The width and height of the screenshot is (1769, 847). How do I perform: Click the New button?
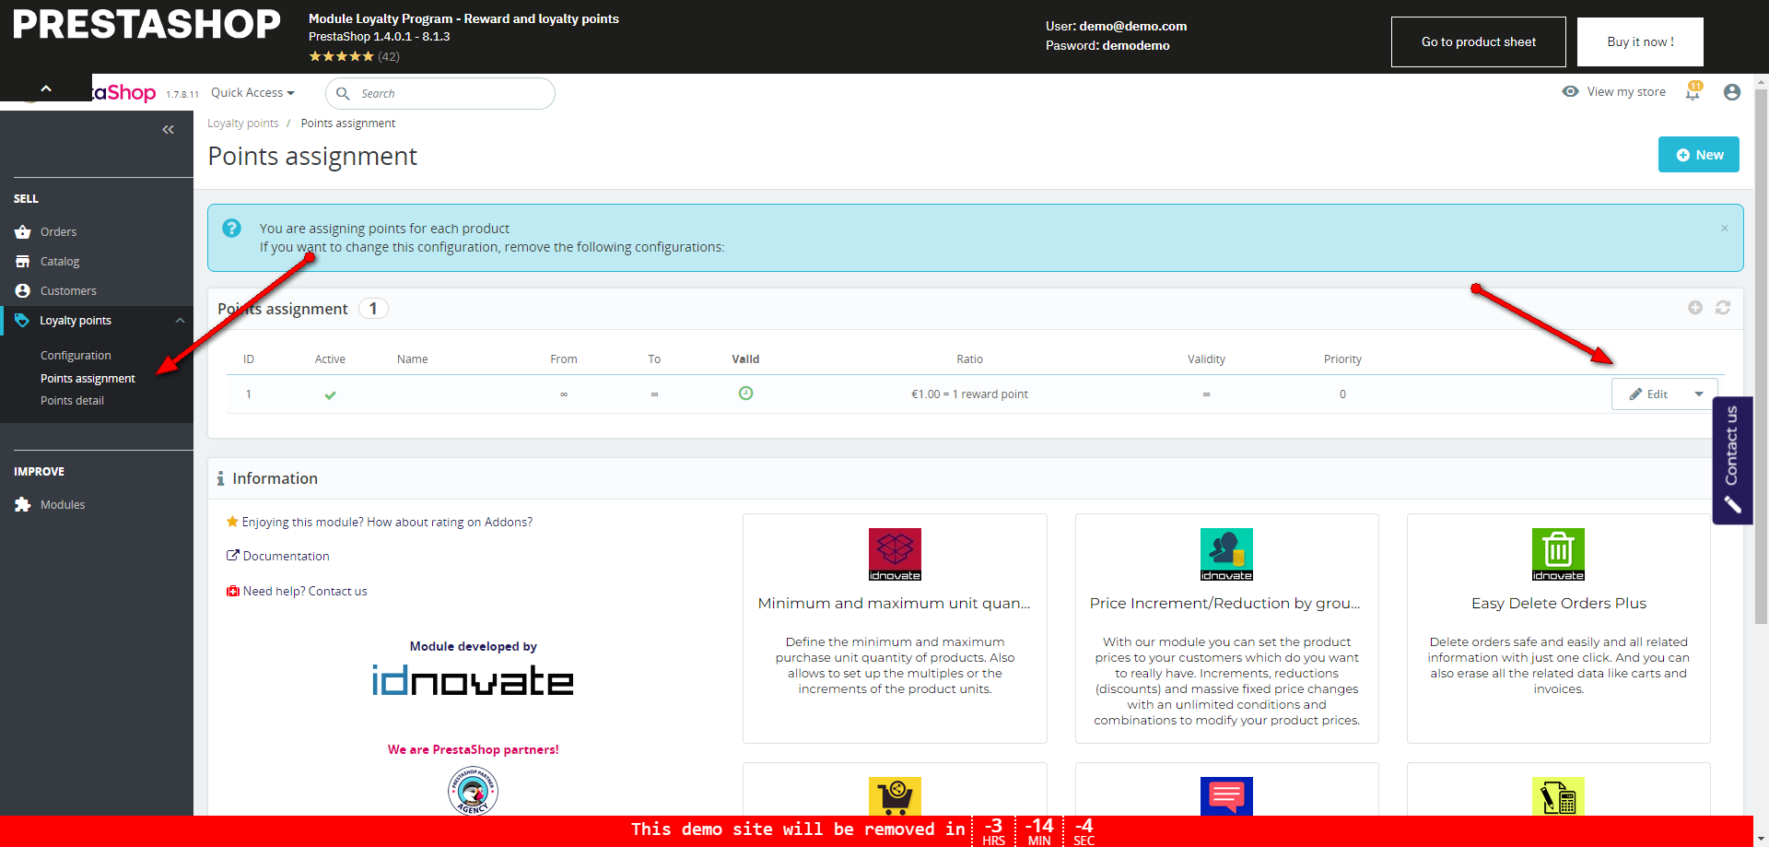point(1699,155)
